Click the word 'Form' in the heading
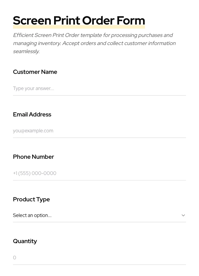The image size is (199, 276). [x=131, y=21]
